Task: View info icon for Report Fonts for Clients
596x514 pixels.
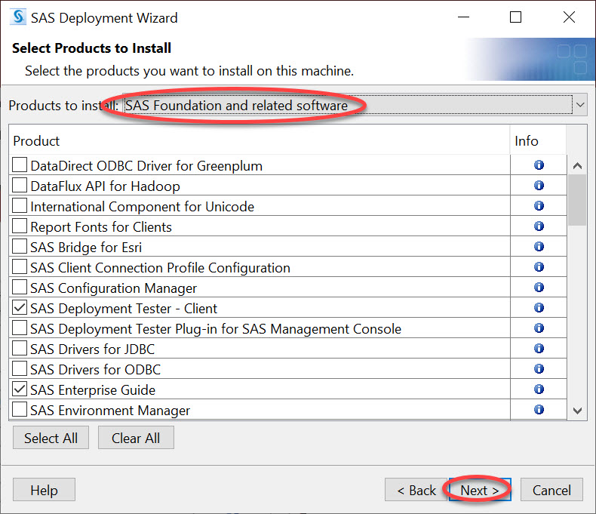Action: [x=539, y=226]
